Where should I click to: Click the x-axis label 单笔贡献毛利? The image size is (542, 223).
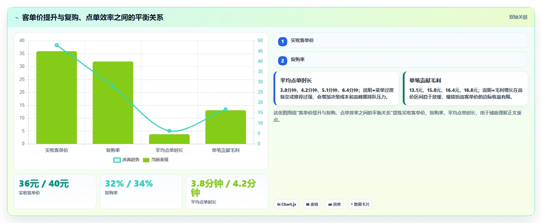pyautogui.click(x=226, y=150)
